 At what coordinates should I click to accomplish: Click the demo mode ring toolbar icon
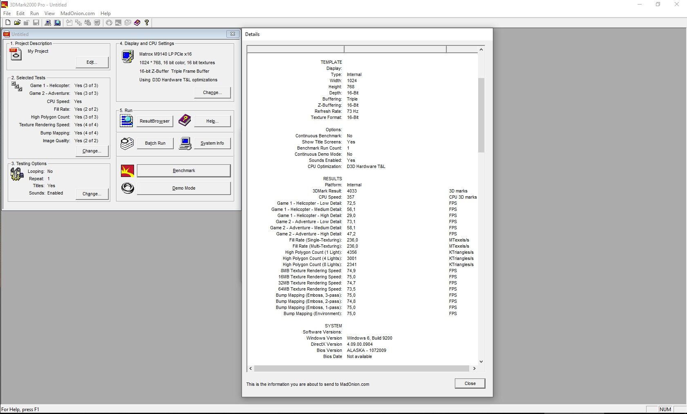tap(109, 22)
